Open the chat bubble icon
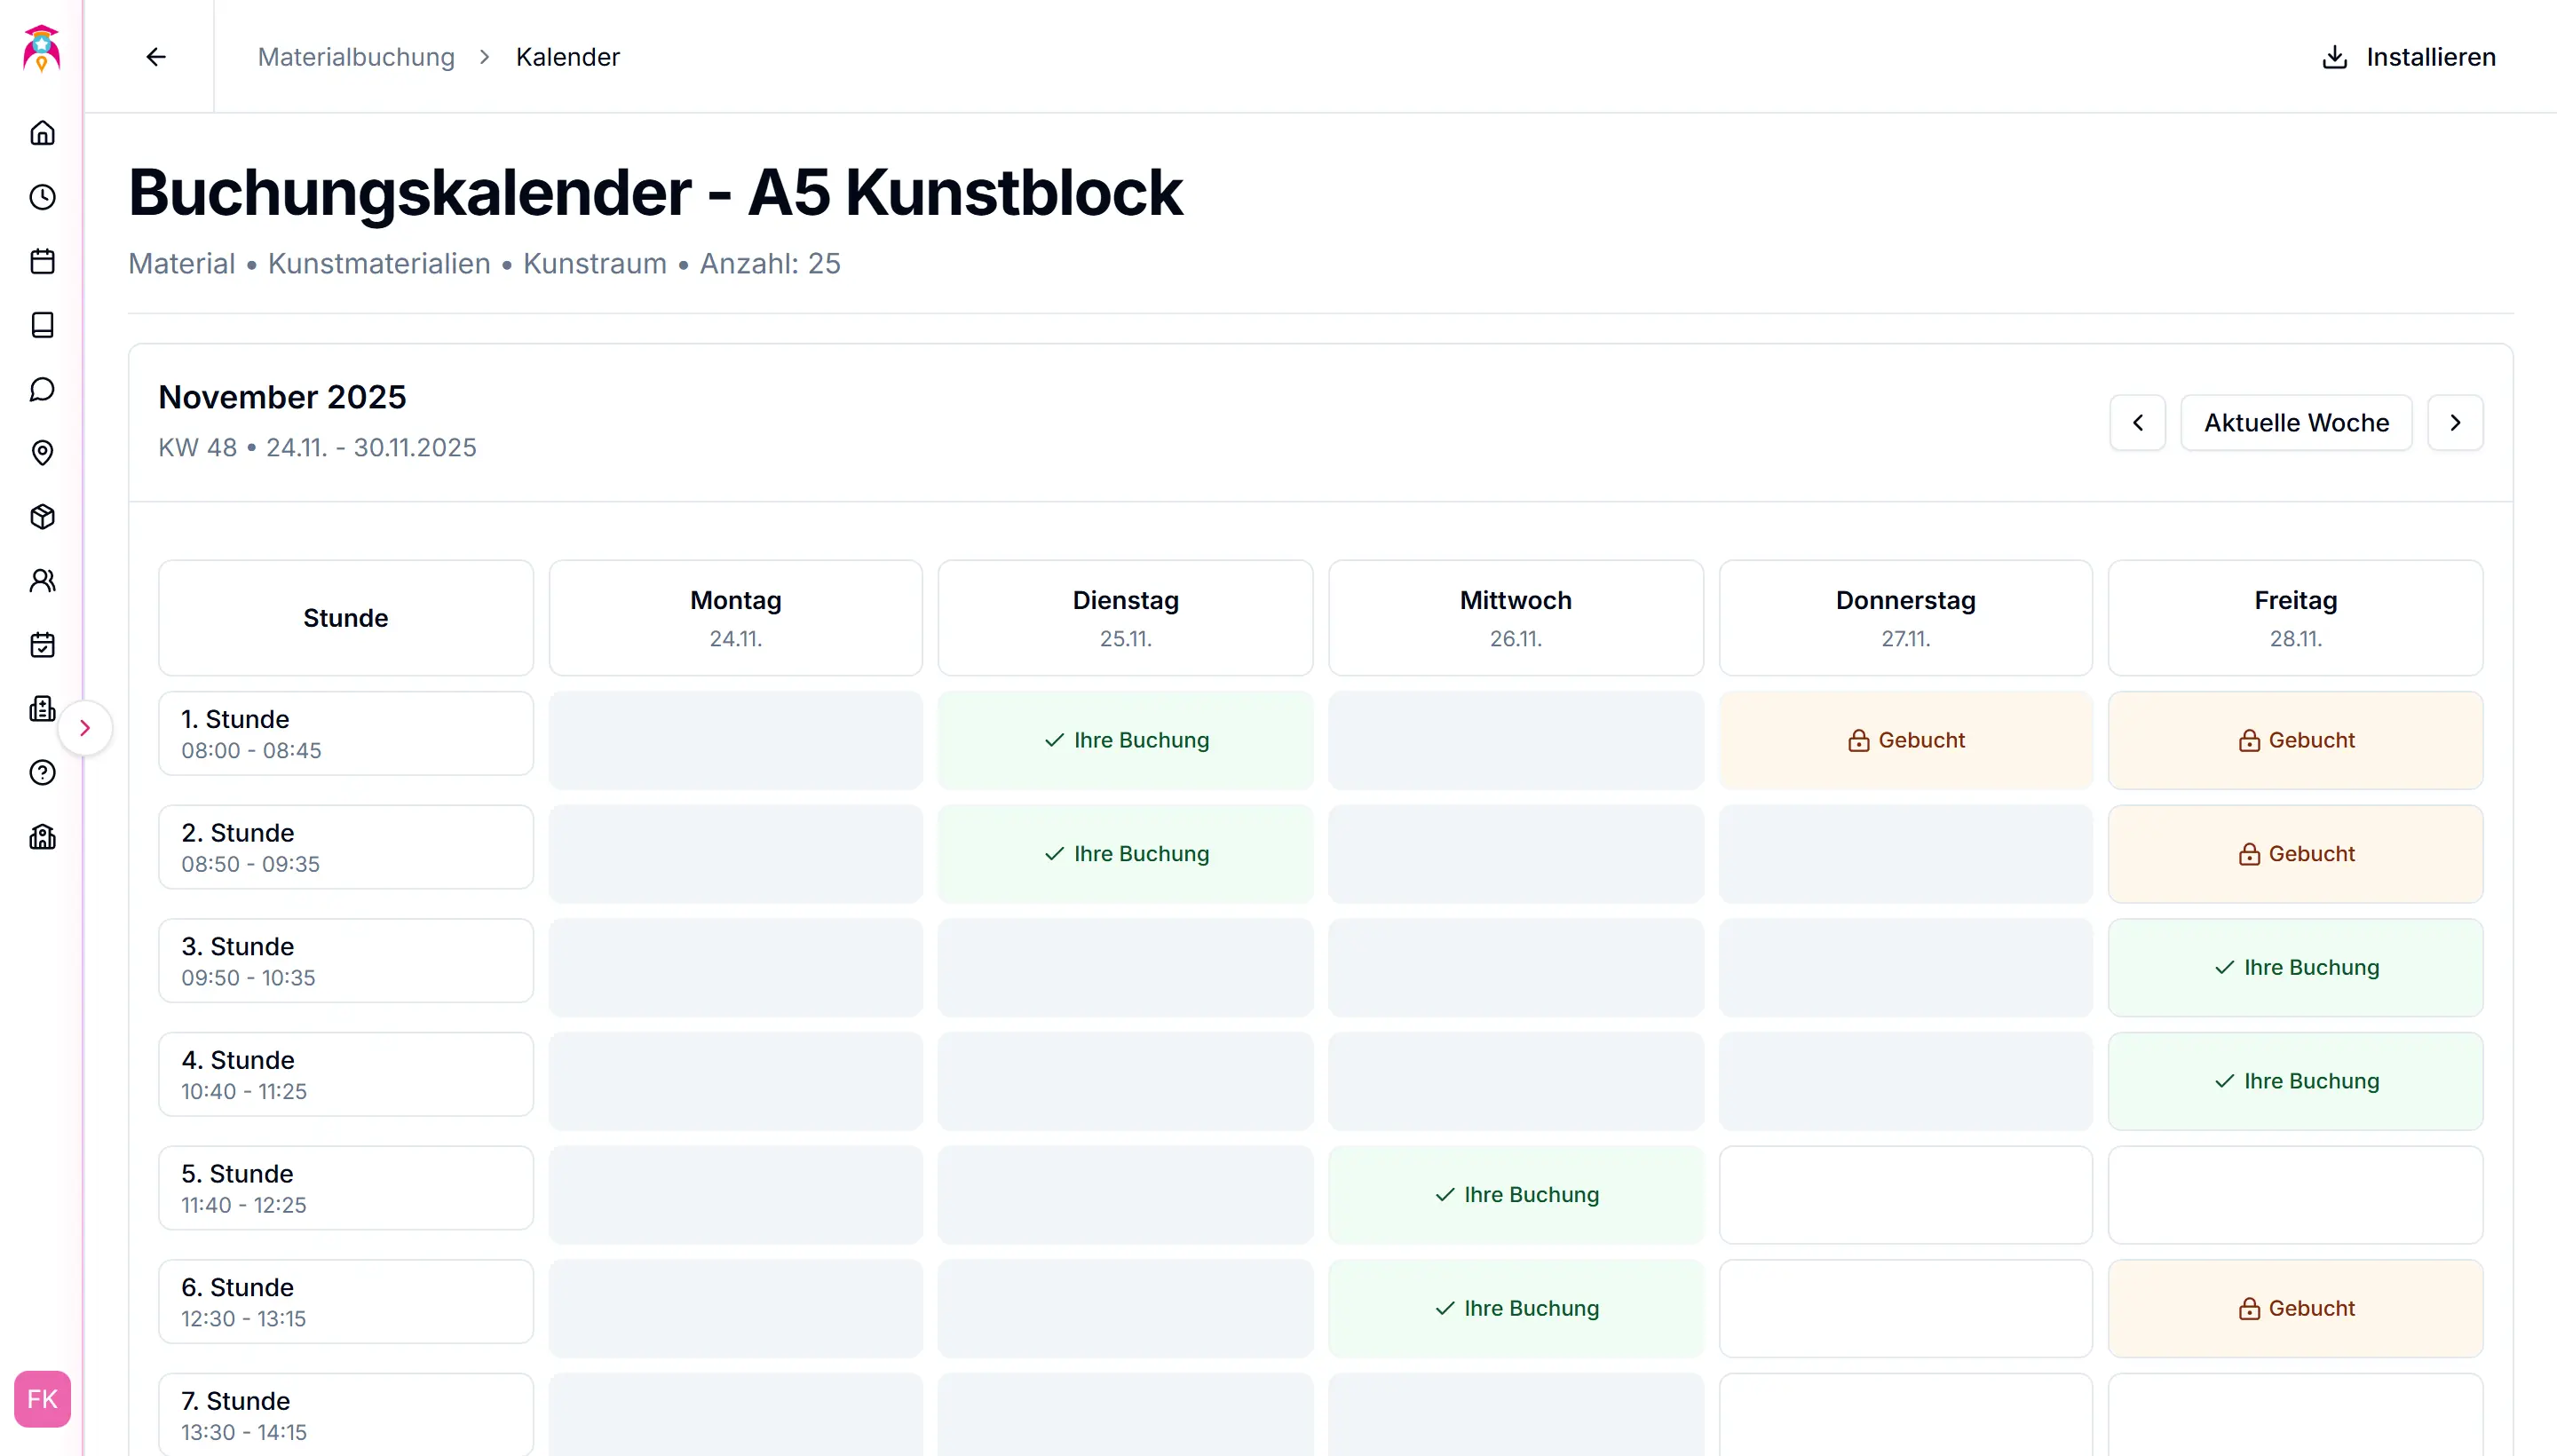2557x1456 pixels. pos(42,389)
